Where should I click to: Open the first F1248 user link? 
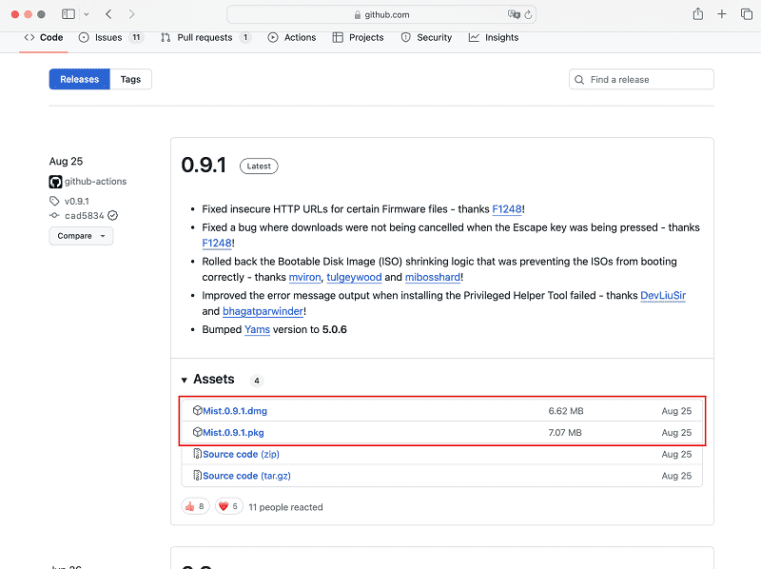[507, 209]
